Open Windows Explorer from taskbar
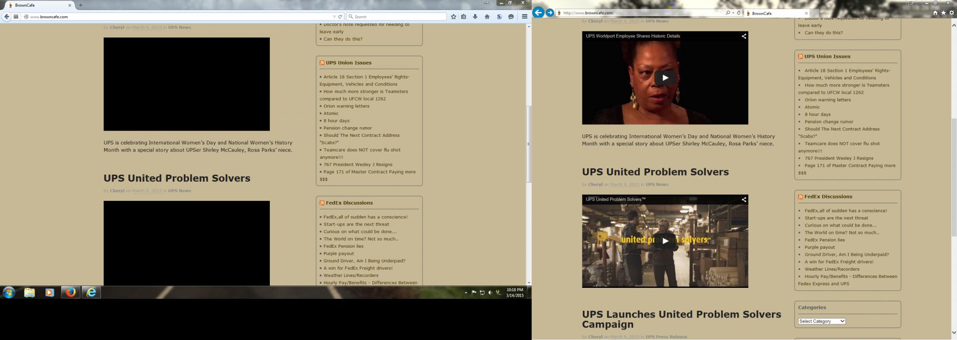This screenshot has height=340, width=957. pyautogui.click(x=30, y=292)
